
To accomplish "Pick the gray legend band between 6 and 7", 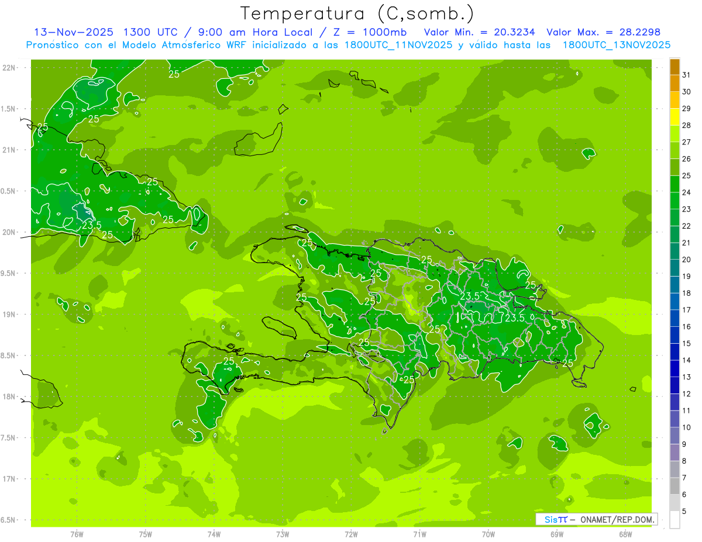I will (x=675, y=486).
